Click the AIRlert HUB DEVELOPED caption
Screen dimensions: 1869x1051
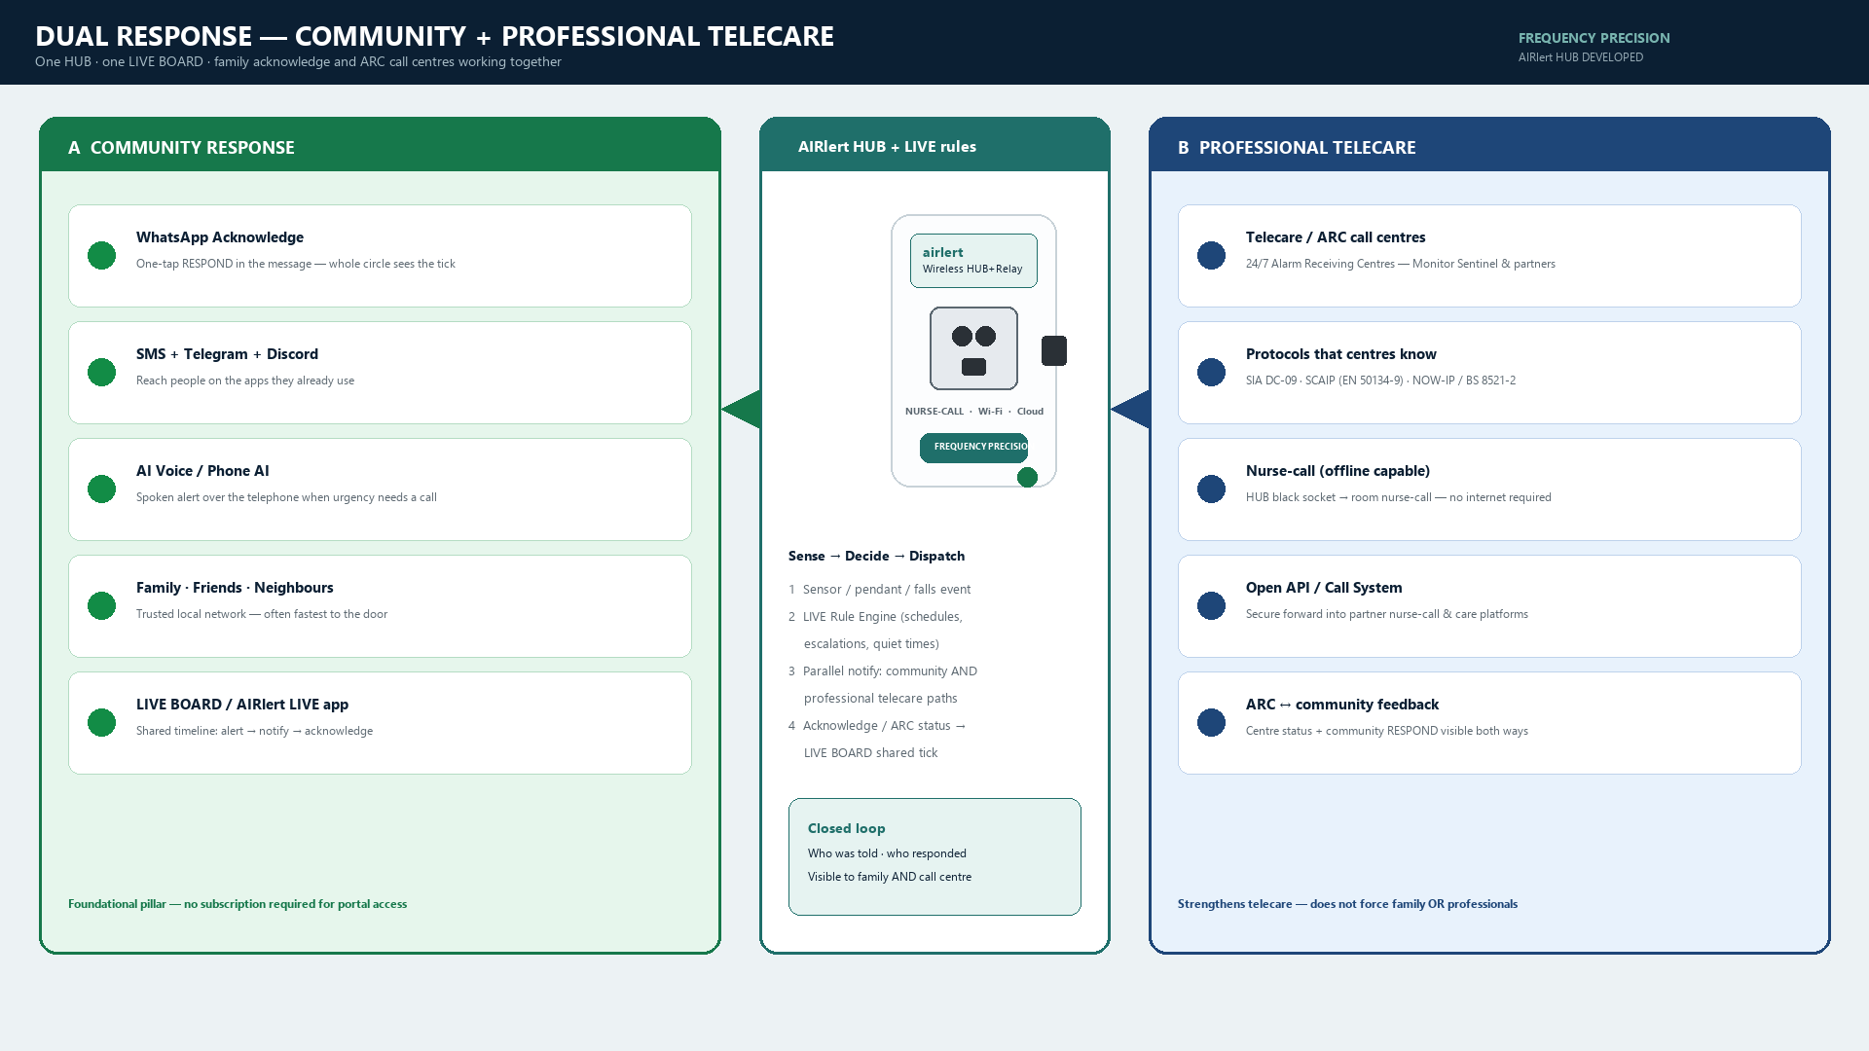click(1580, 57)
